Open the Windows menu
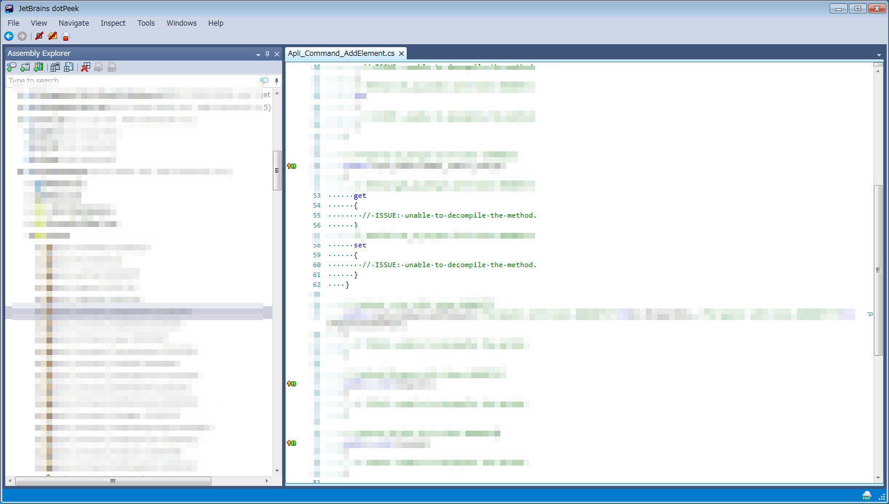 [x=182, y=23]
